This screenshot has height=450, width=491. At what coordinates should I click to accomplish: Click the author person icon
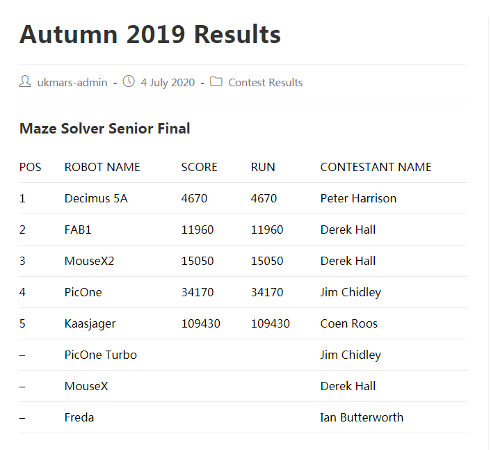pos(25,81)
